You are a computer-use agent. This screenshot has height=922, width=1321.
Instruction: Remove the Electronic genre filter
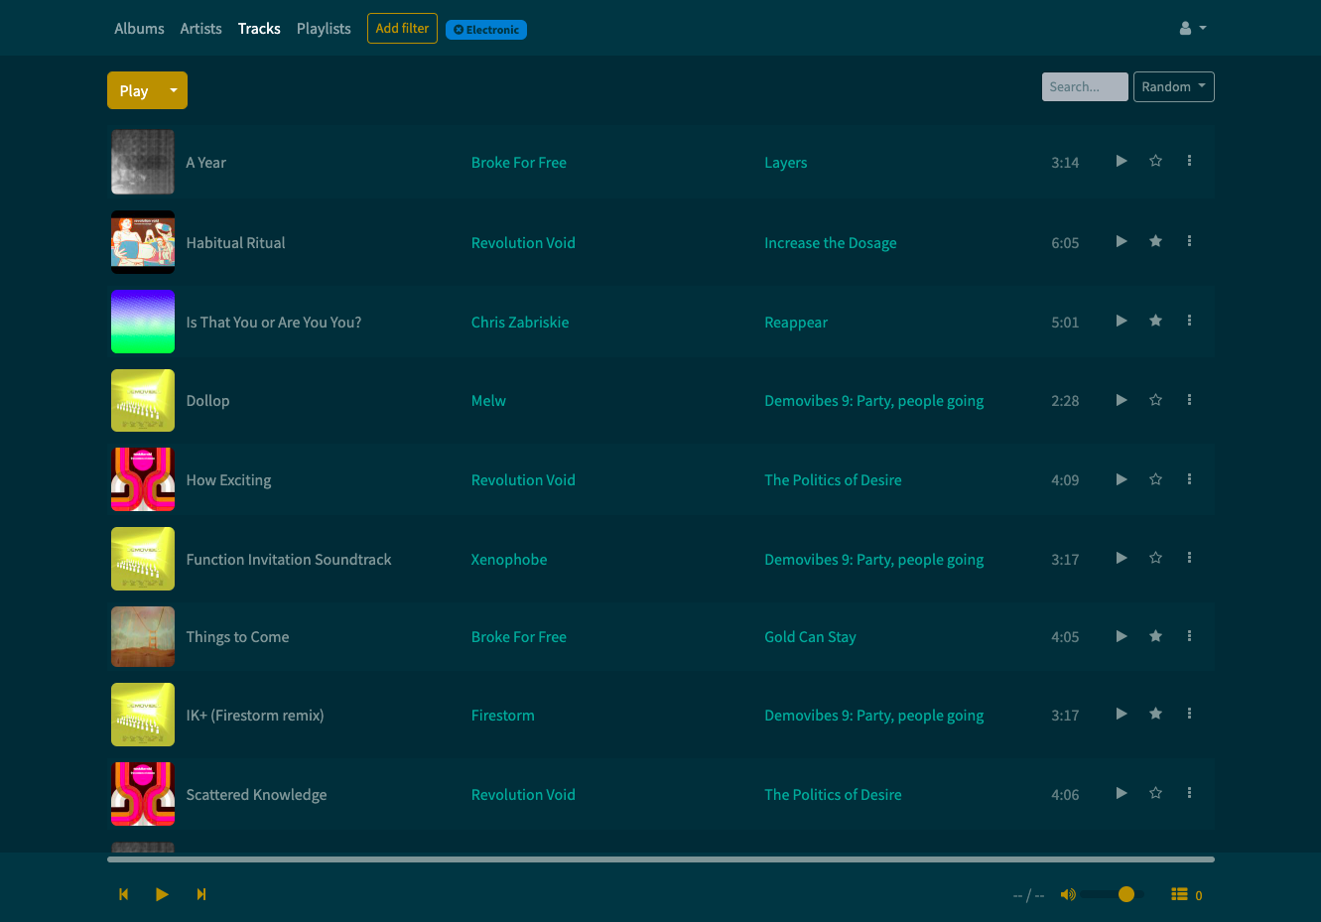pos(459,30)
